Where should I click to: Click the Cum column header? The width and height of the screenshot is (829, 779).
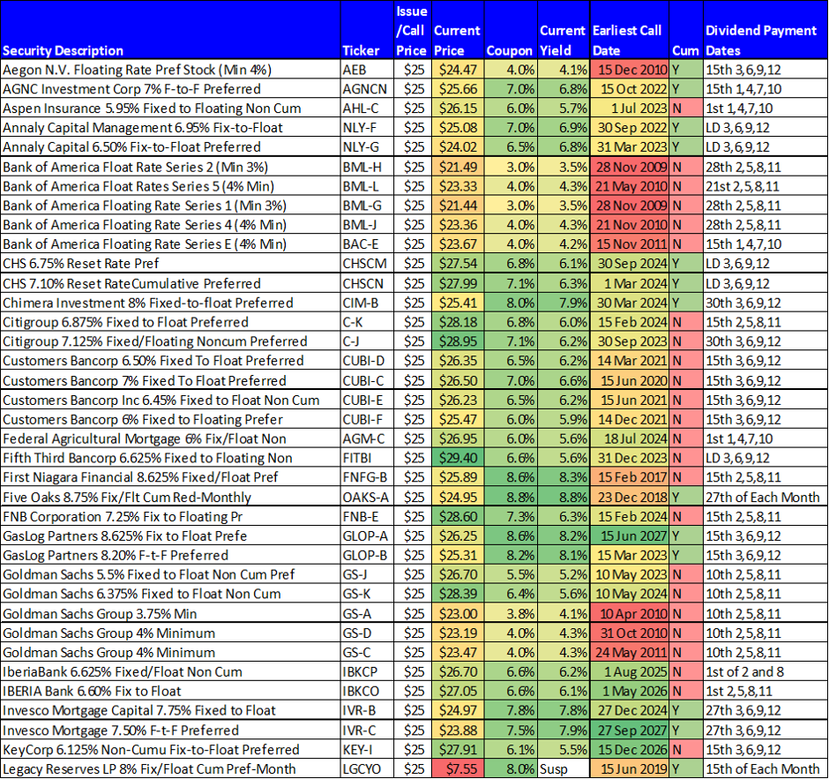point(686,30)
